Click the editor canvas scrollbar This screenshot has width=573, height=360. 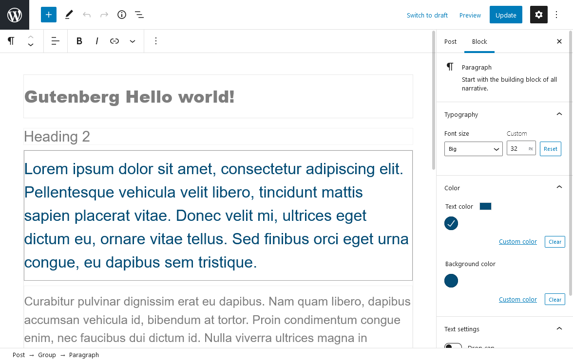coord(434,100)
